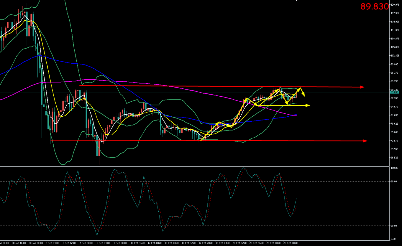Viewport: 402px width, 246px height.
Task: Click the 26 Feb 08:00 time label
Action: [x=291, y=243]
